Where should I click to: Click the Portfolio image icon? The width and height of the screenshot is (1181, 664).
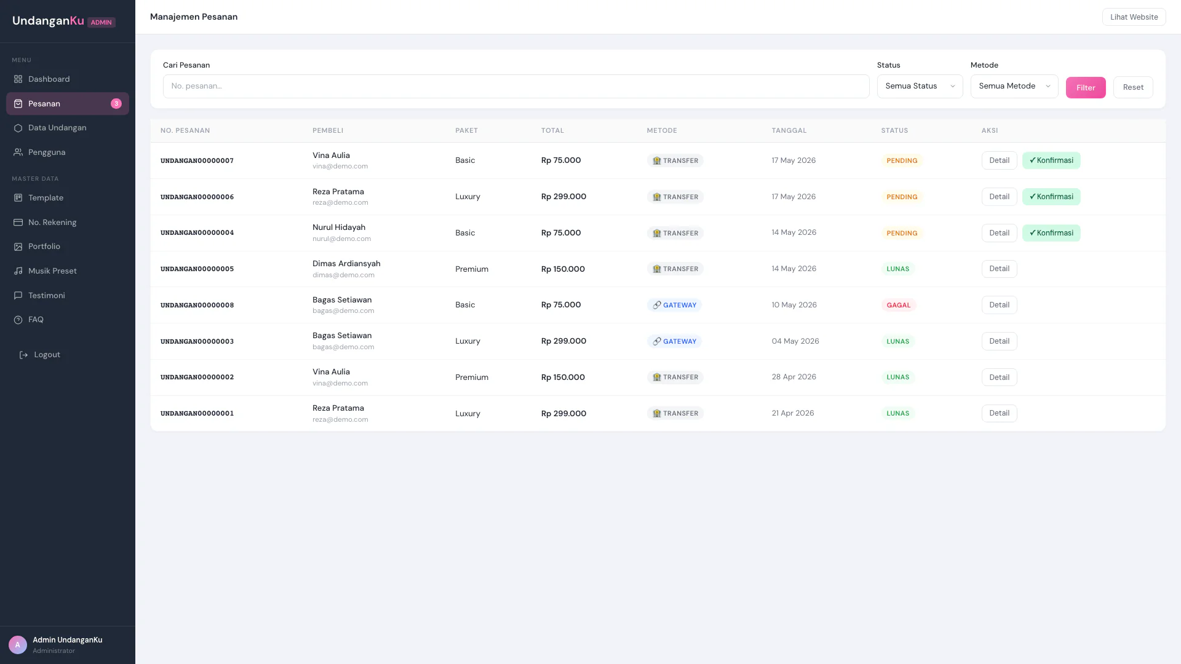pyautogui.click(x=18, y=247)
